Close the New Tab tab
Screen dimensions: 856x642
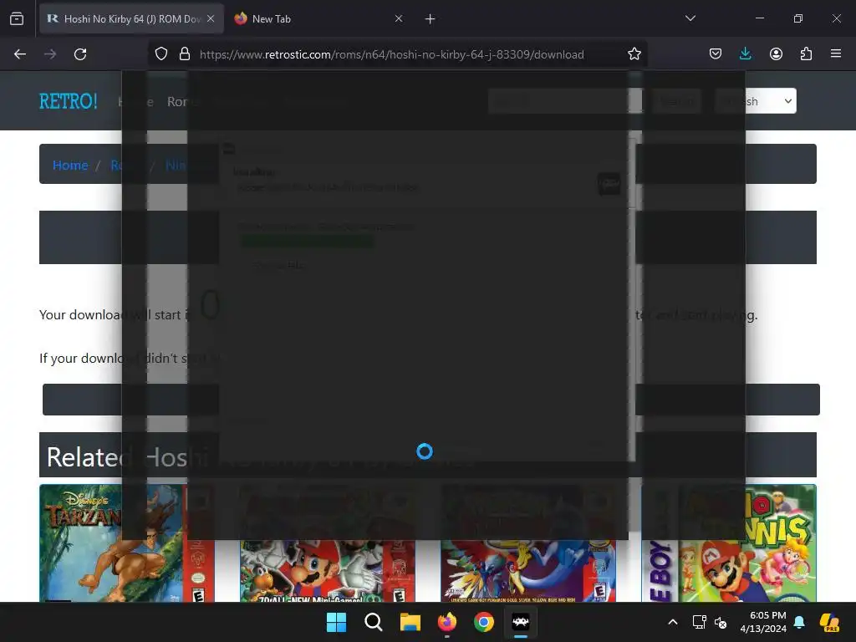pyautogui.click(x=399, y=18)
